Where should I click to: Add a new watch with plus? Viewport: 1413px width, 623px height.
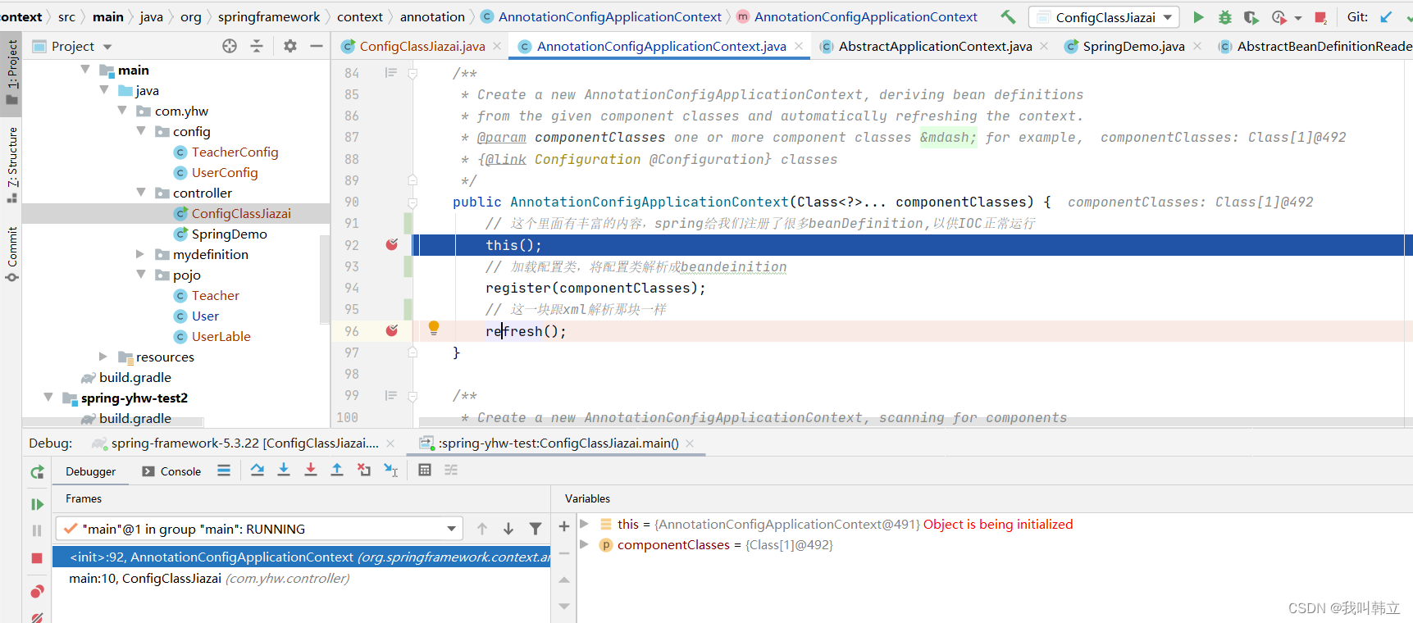(x=564, y=526)
